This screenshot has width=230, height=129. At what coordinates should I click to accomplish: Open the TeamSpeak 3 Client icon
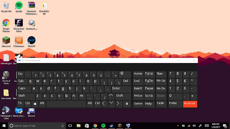click(x=6, y=113)
